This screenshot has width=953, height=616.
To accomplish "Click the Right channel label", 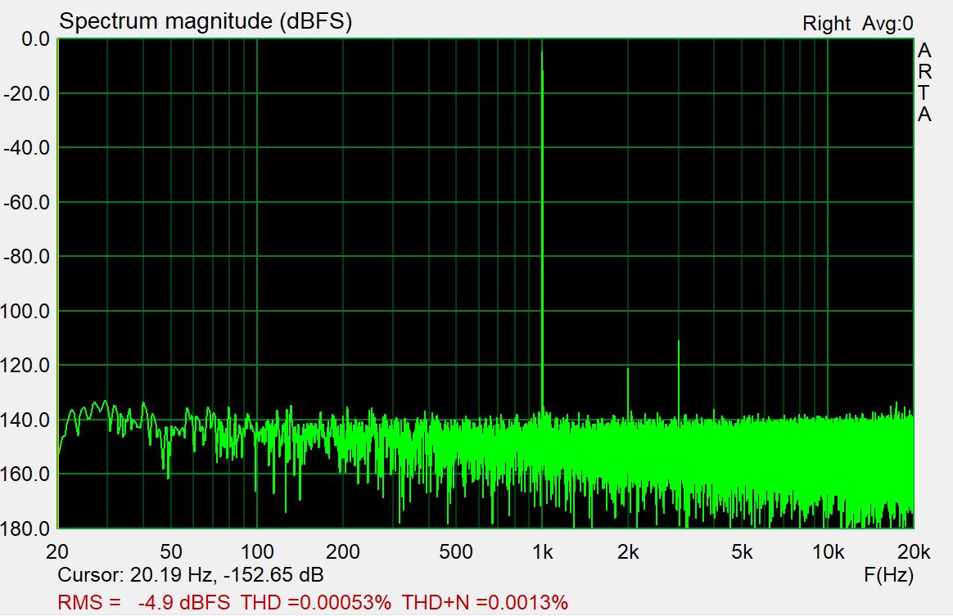I will [x=826, y=24].
